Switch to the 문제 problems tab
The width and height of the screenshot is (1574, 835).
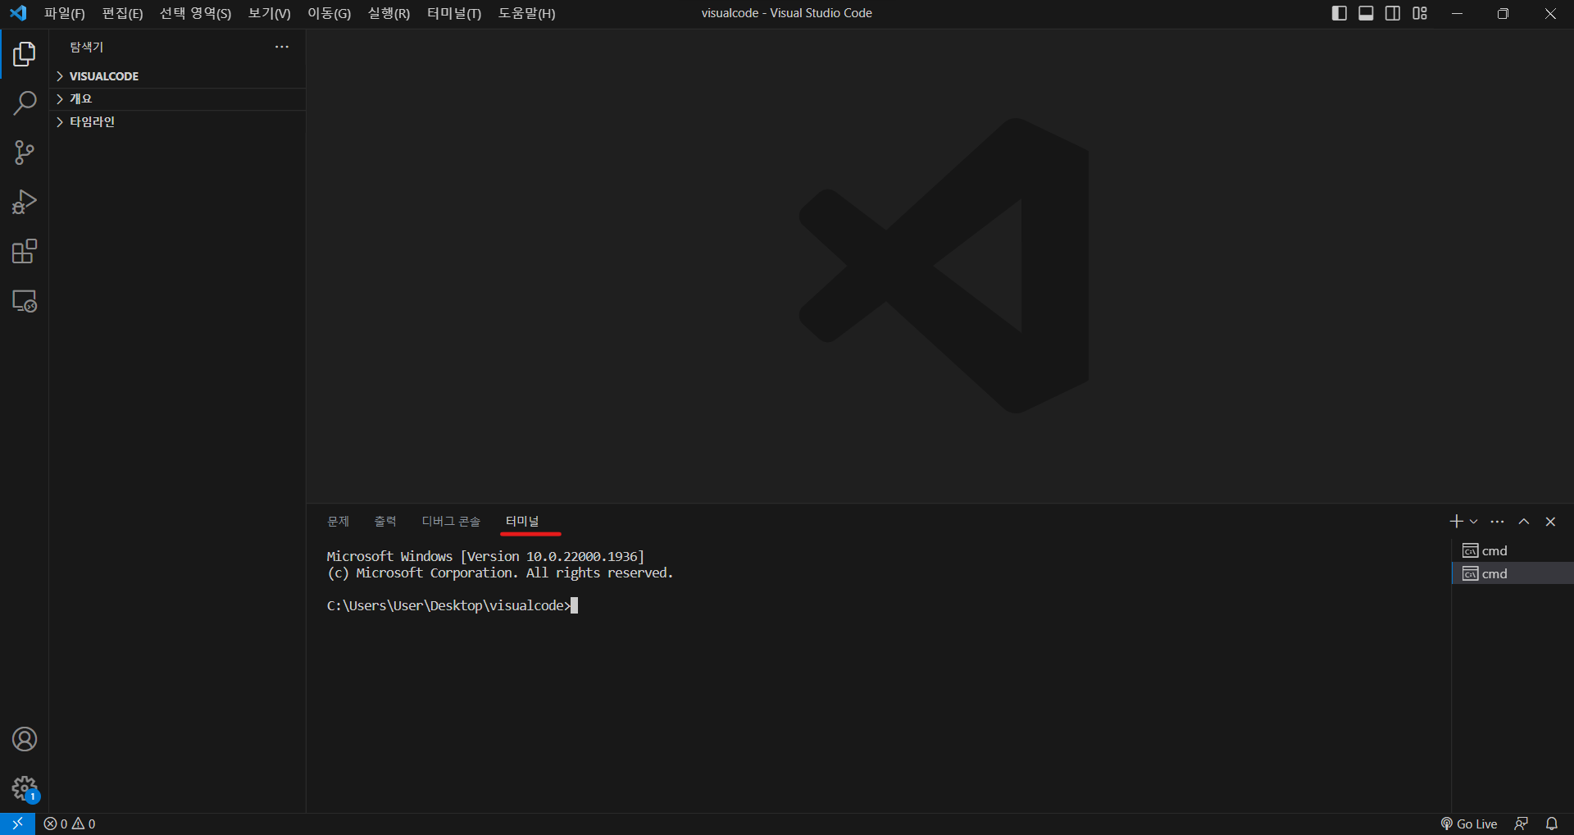point(338,521)
